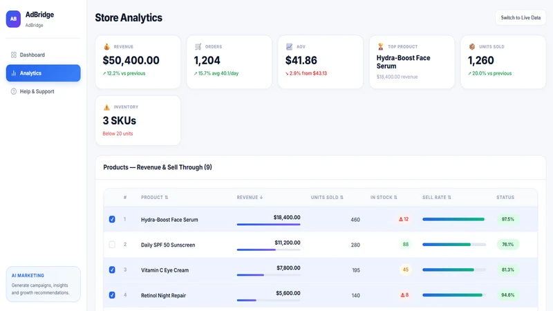
Task: Click the Retinol Night Repair product name
Action: point(163,296)
